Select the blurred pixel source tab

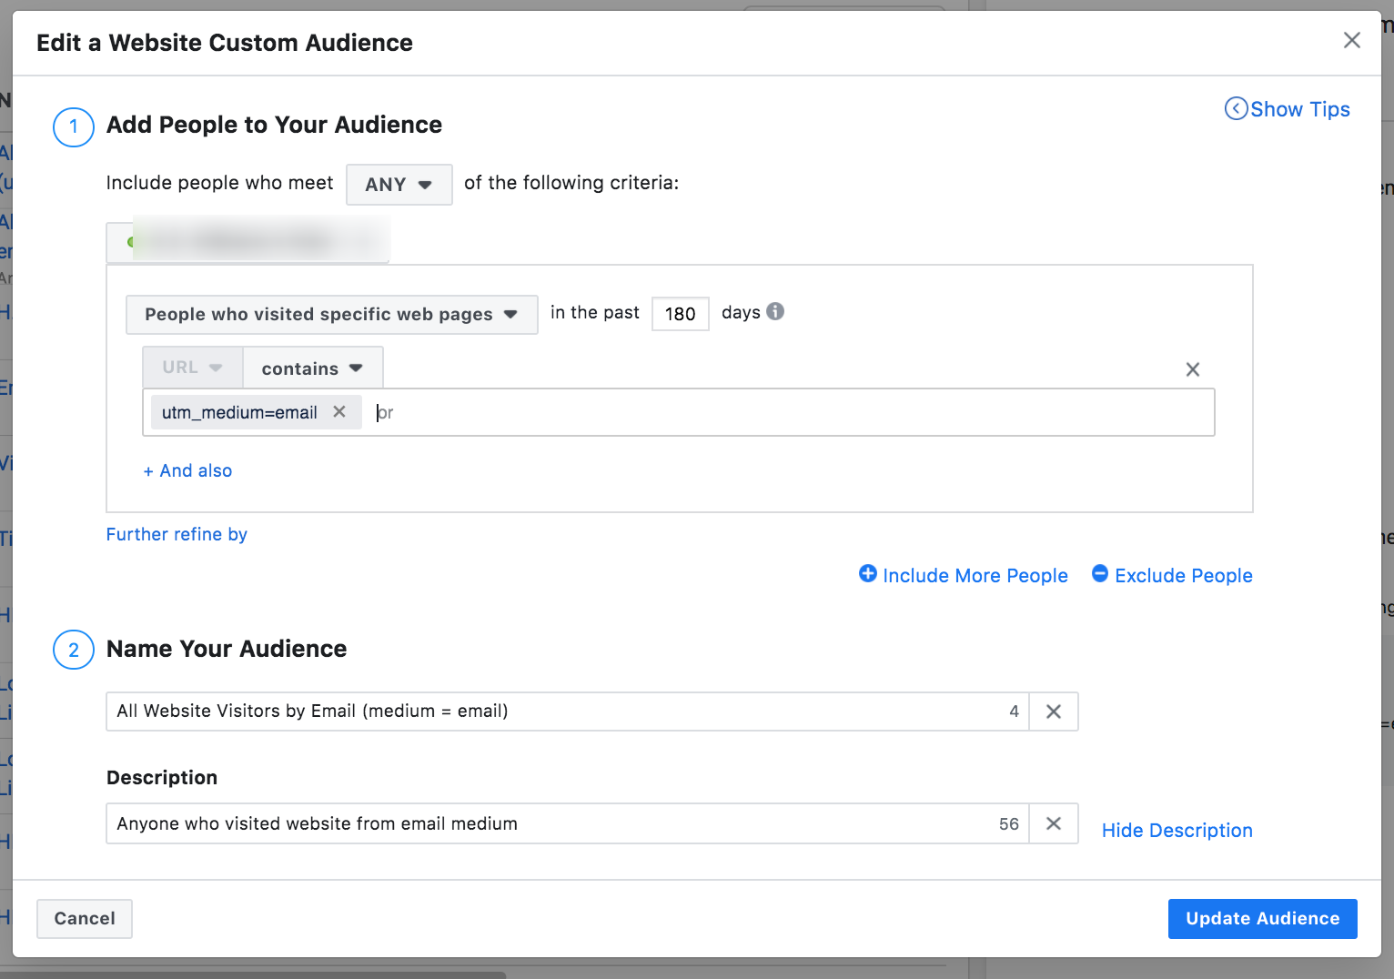(x=247, y=242)
